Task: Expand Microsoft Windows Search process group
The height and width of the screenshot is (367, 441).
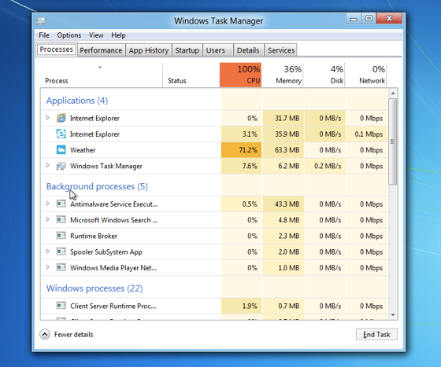Action: [x=47, y=219]
